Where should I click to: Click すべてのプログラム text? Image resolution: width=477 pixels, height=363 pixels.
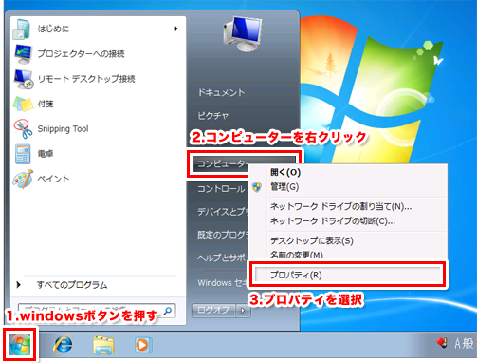[72, 285]
